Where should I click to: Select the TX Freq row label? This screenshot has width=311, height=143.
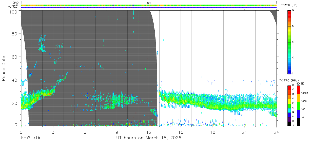(13, 8)
